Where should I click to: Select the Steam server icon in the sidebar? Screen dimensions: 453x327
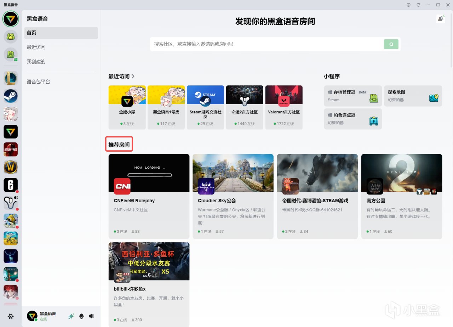[11, 96]
